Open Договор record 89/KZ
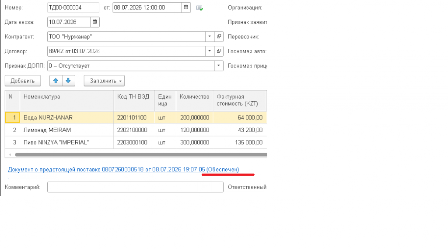 [x=219, y=51]
